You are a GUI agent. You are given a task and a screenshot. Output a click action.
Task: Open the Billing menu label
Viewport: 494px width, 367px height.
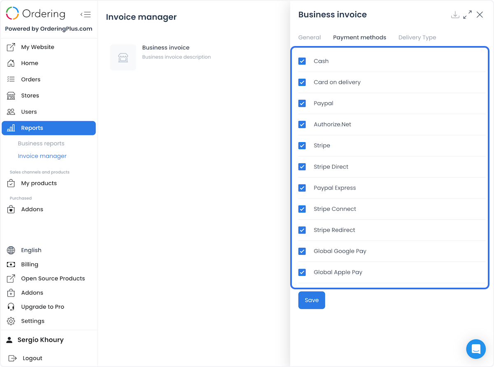30,265
